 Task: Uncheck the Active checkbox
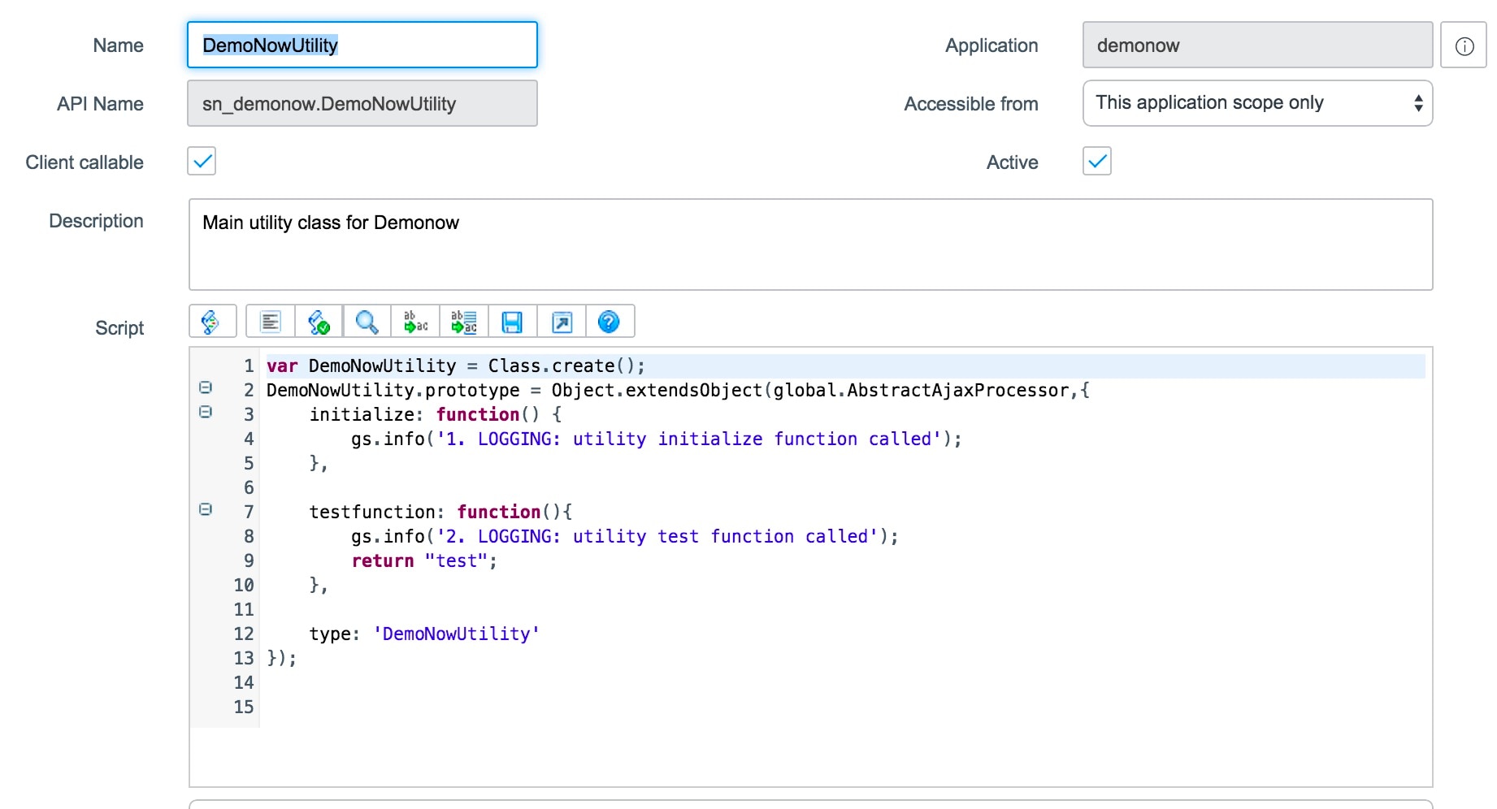point(1096,162)
